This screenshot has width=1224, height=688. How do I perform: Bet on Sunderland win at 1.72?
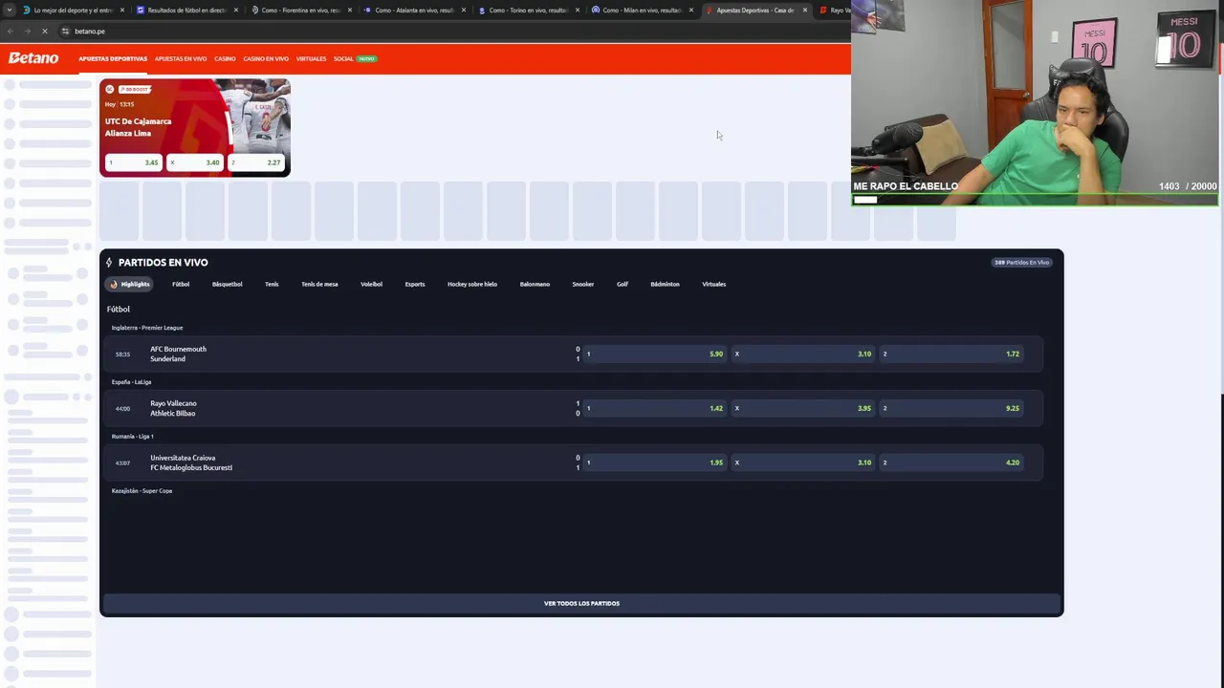click(951, 354)
